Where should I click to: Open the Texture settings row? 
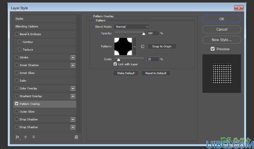pos(45,49)
